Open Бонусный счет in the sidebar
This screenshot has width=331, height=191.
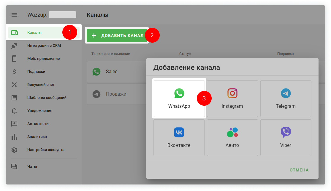tap(41, 85)
